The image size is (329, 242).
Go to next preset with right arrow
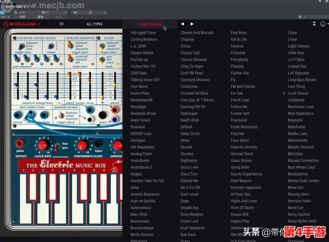click(x=192, y=24)
